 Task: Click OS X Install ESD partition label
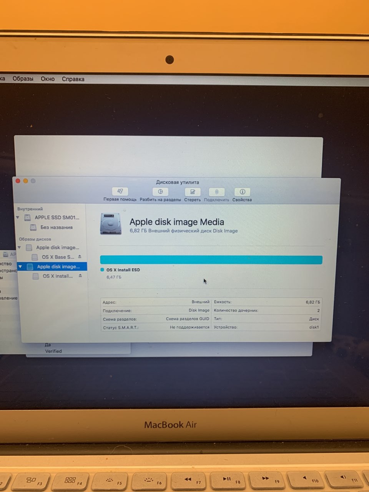[x=123, y=270]
